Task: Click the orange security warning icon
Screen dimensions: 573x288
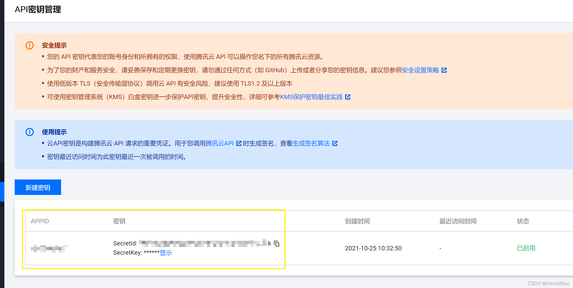Action: pyautogui.click(x=30, y=45)
